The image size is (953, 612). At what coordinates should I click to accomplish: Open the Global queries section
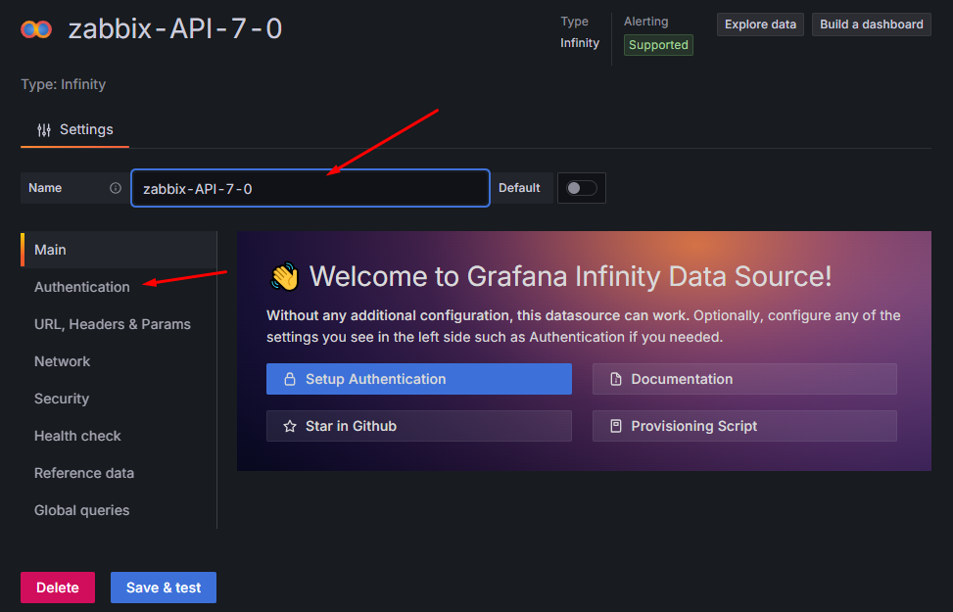[x=82, y=510]
